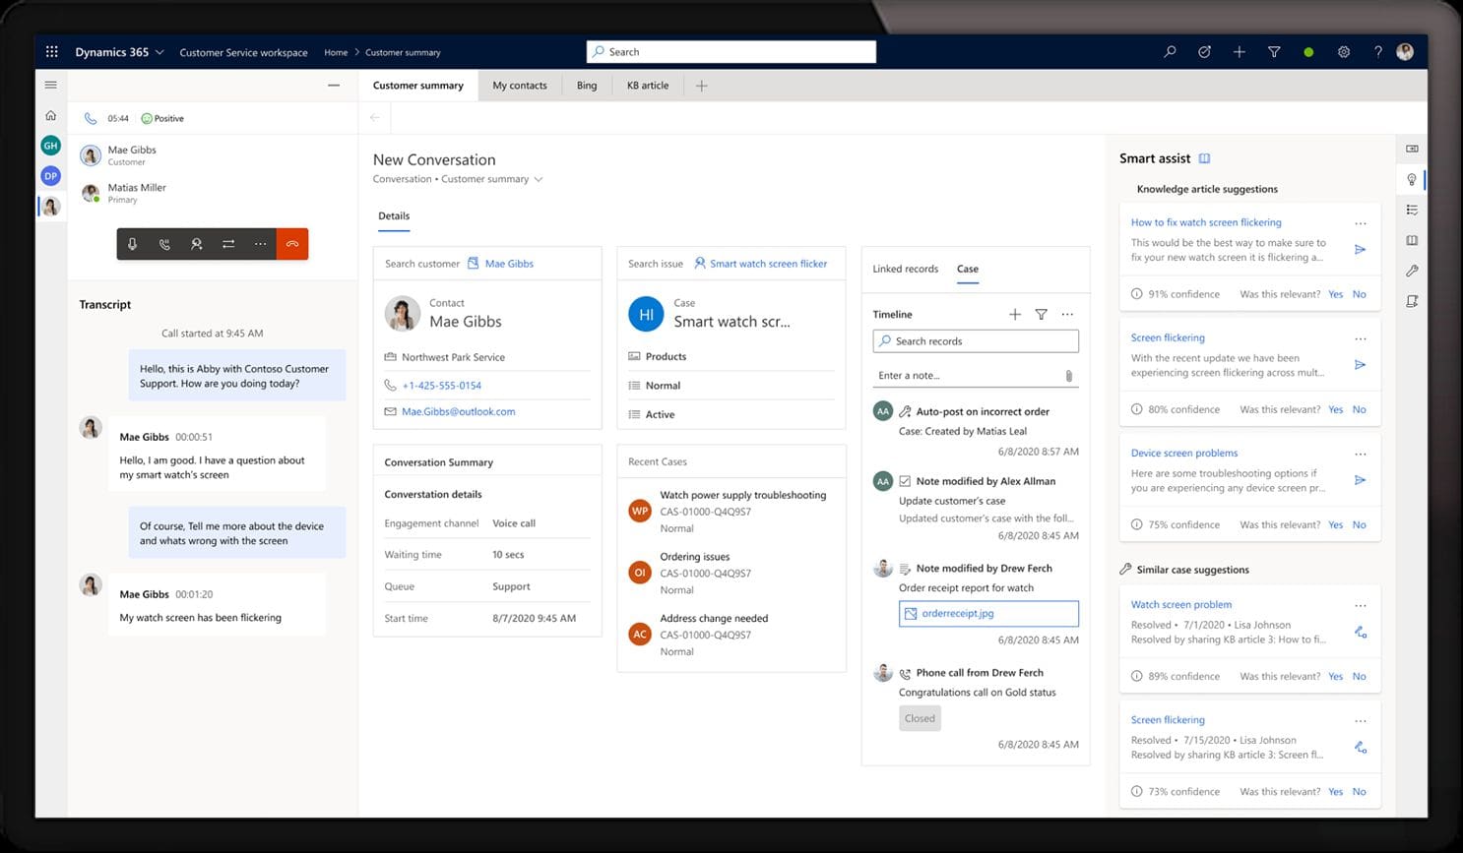Click the magnifier search icon in top bar
This screenshot has width=1463, height=853.
coord(1170,52)
